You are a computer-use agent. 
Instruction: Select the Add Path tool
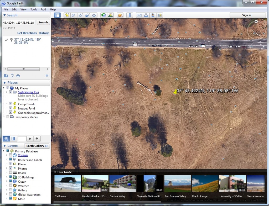(x=81, y=15)
